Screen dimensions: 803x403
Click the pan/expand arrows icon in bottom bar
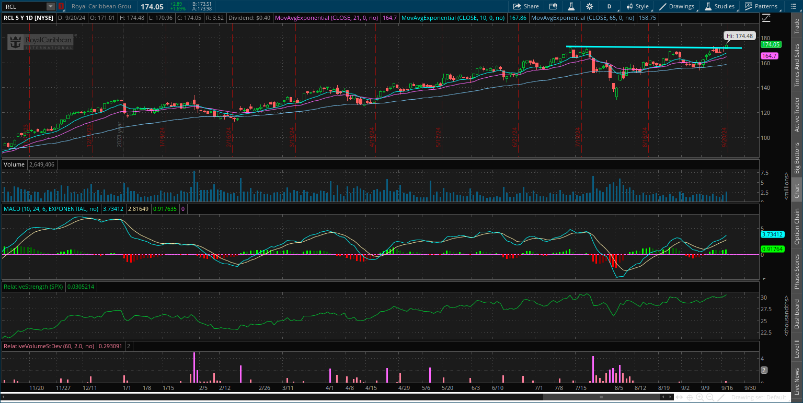pos(679,397)
